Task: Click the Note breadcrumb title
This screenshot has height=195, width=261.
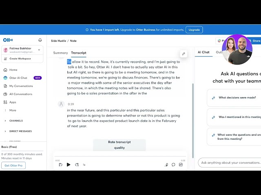Action: point(73,41)
